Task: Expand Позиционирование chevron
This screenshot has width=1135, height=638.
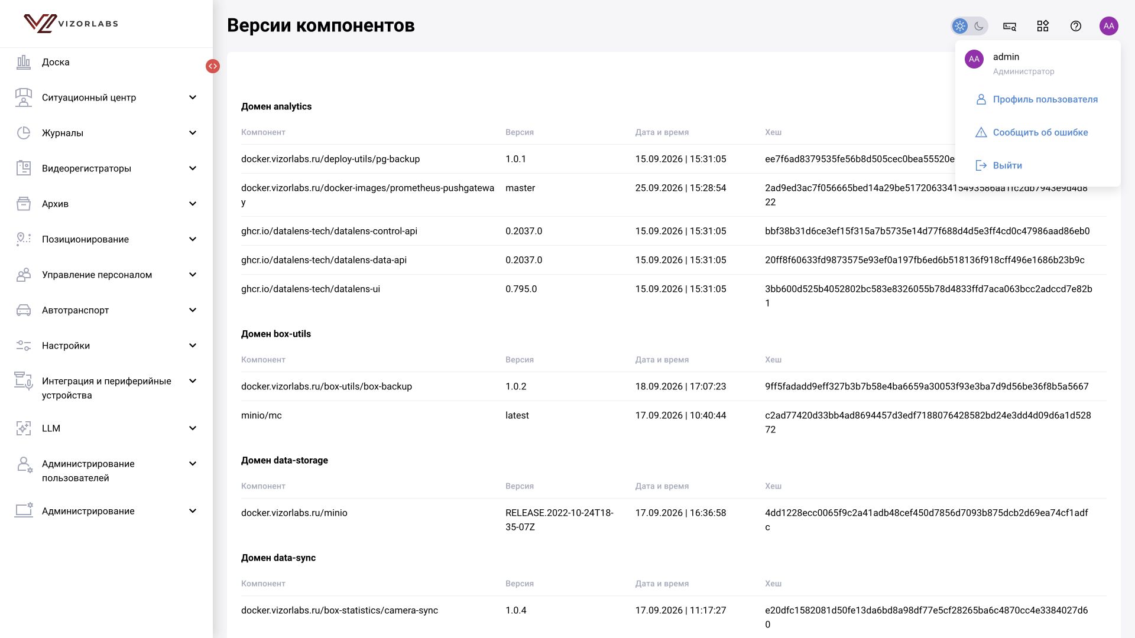Action: point(193,239)
